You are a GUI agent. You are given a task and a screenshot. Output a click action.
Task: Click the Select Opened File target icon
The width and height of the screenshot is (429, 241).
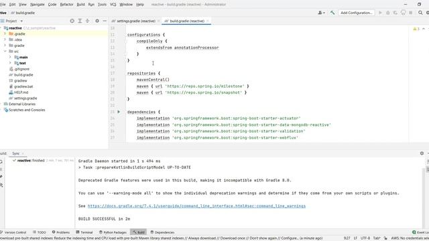coord(72,21)
